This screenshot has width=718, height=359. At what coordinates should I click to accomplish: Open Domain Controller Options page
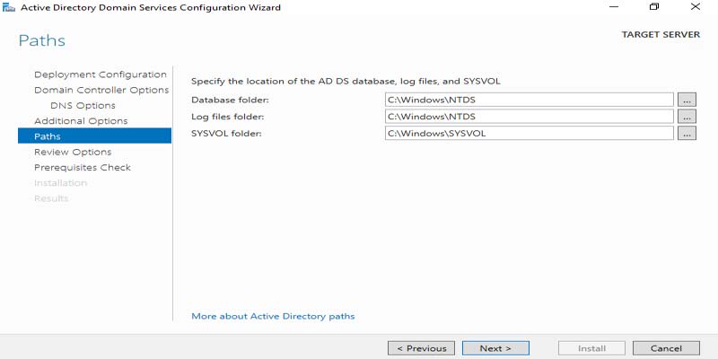tap(101, 90)
